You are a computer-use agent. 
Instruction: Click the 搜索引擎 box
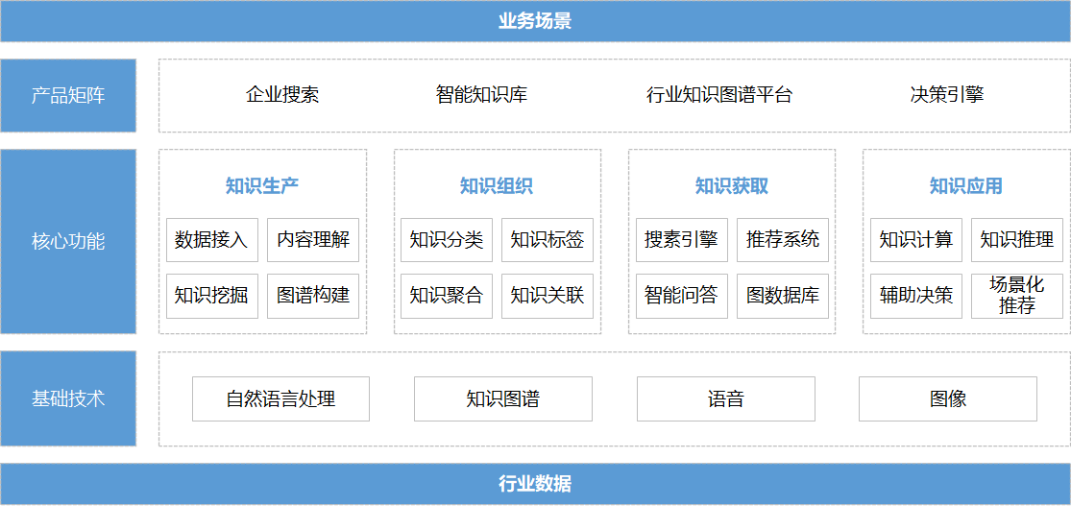[x=681, y=240]
